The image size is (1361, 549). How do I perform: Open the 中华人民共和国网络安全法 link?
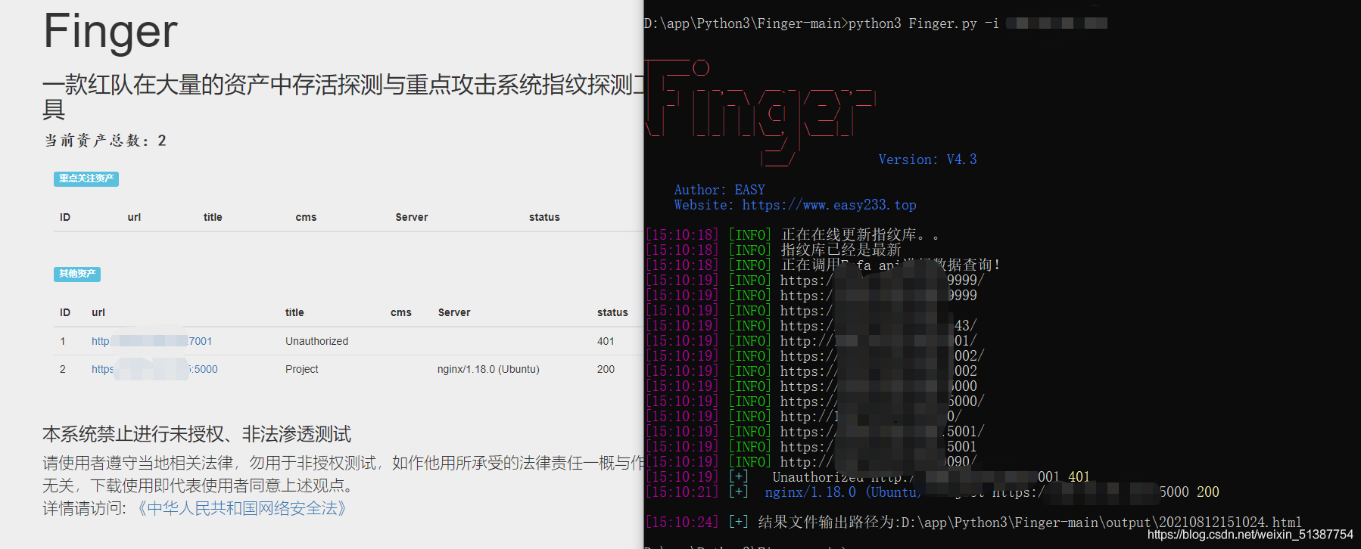(x=242, y=508)
